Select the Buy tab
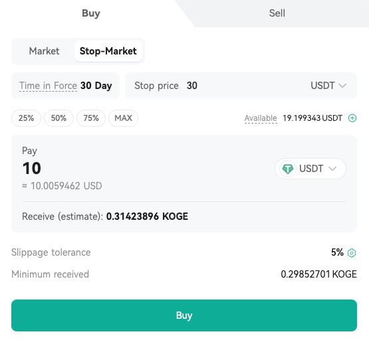 point(91,13)
